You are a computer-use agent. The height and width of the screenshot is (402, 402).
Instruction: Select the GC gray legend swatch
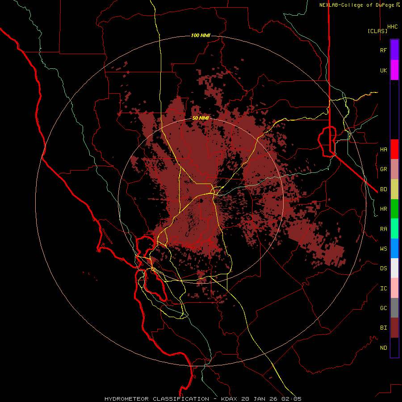(394, 308)
